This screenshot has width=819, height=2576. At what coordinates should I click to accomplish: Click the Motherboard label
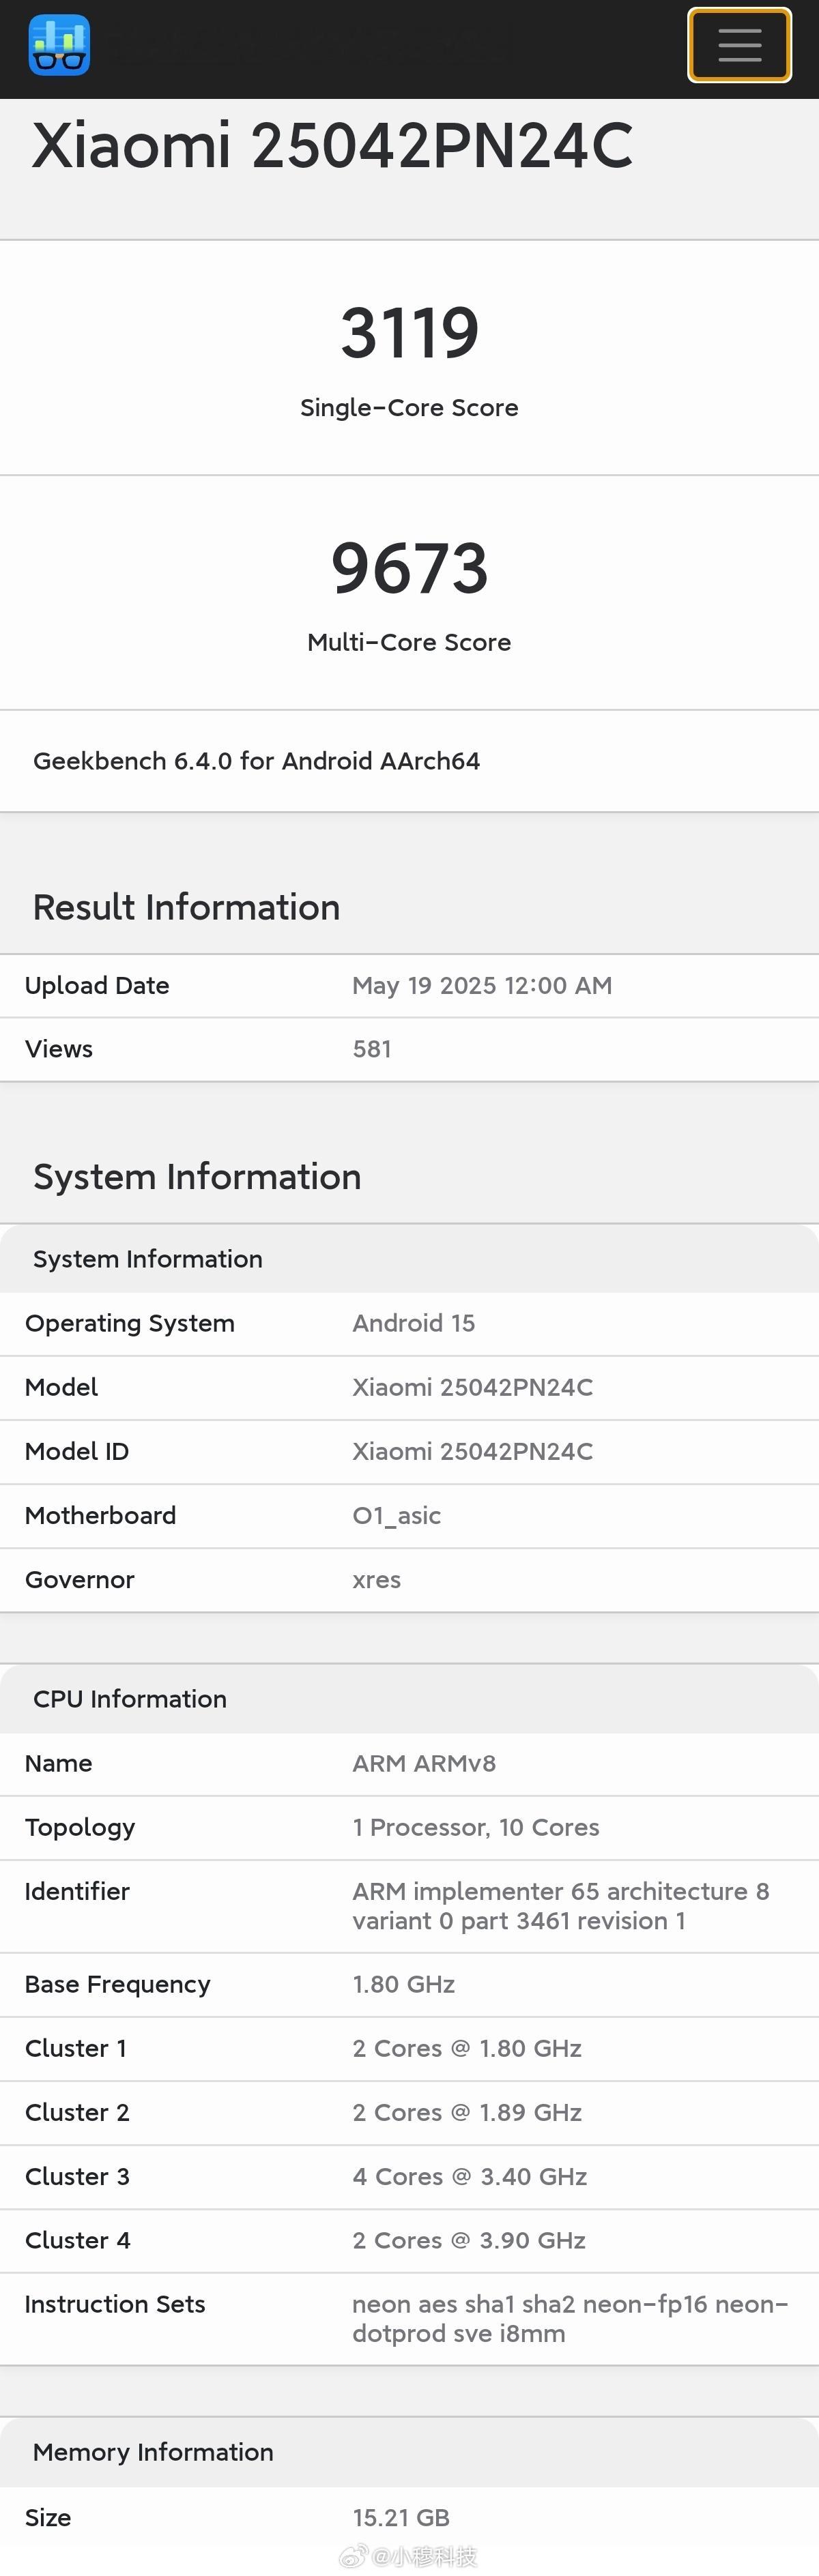[100, 1515]
